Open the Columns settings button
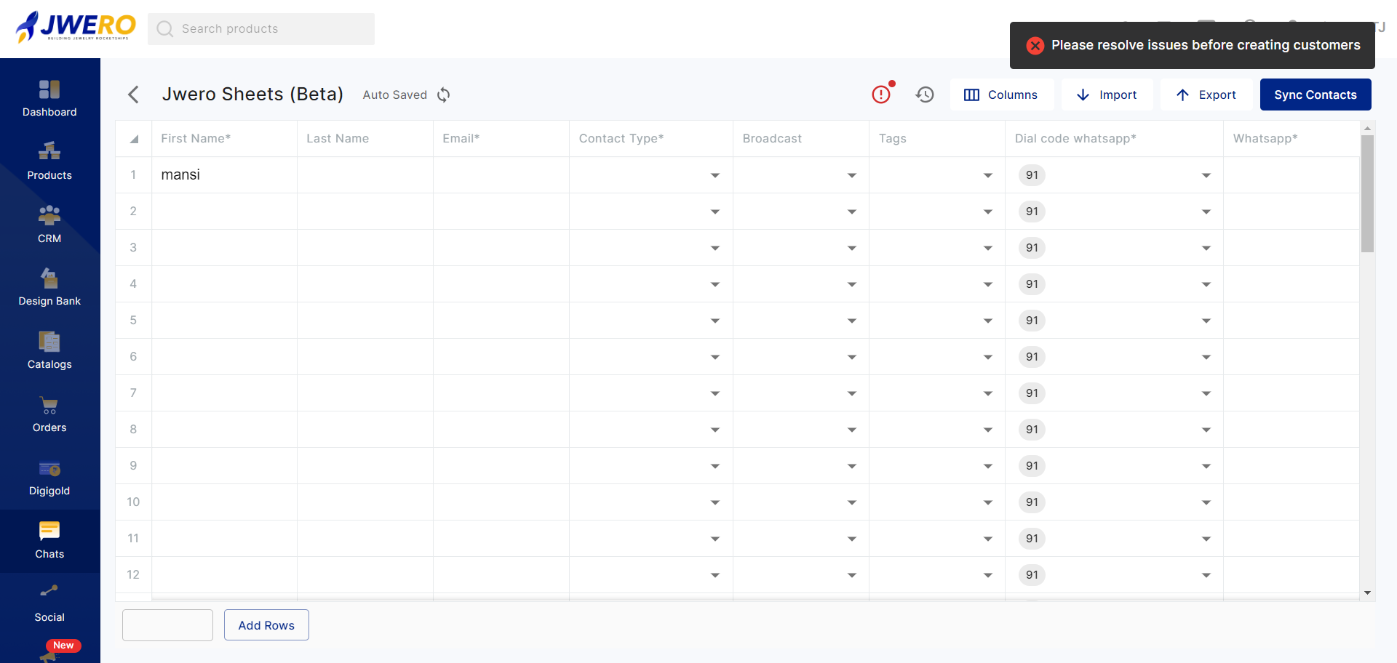 pyautogui.click(x=1001, y=95)
